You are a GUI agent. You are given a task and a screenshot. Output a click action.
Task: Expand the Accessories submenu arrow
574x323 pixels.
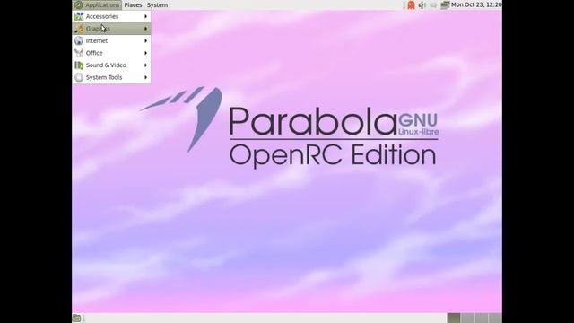click(145, 16)
